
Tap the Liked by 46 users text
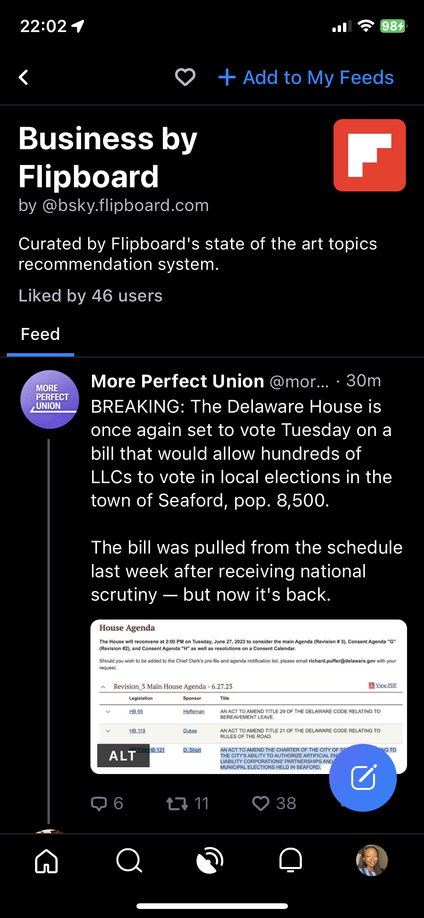[x=90, y=296]
